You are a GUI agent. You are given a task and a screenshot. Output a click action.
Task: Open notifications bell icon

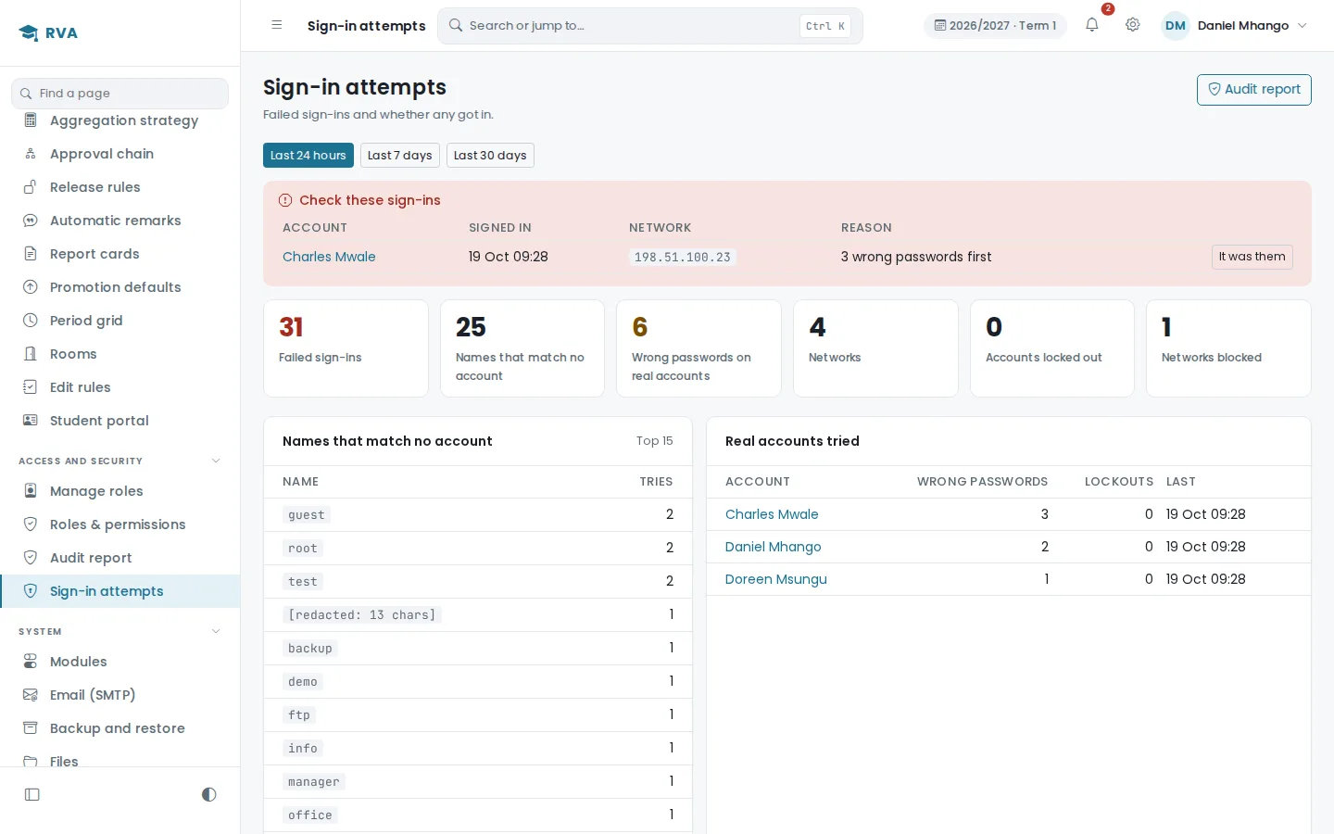coord(1092,25)
